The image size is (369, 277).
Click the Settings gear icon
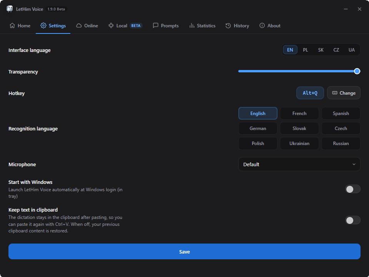(43, 25)
